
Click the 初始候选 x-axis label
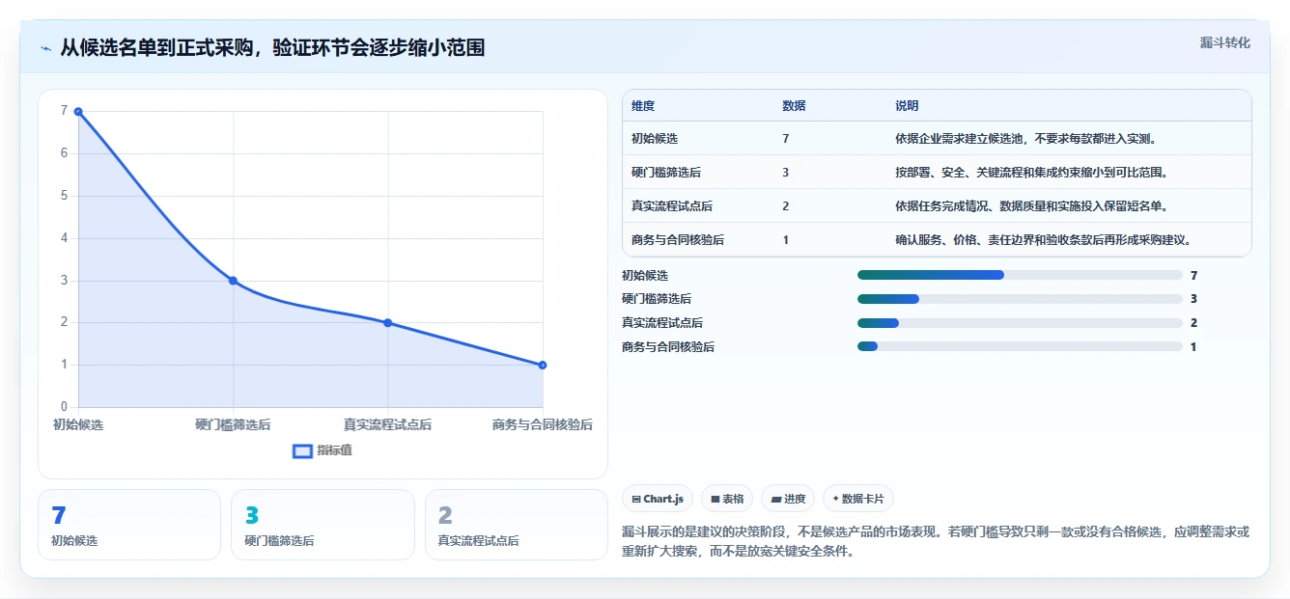pos(78,424)
